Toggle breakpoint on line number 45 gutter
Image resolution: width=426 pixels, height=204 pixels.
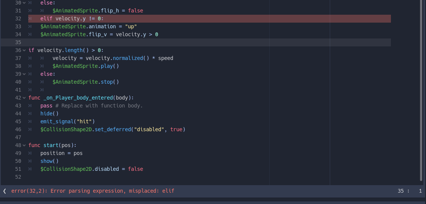point(18,121)
